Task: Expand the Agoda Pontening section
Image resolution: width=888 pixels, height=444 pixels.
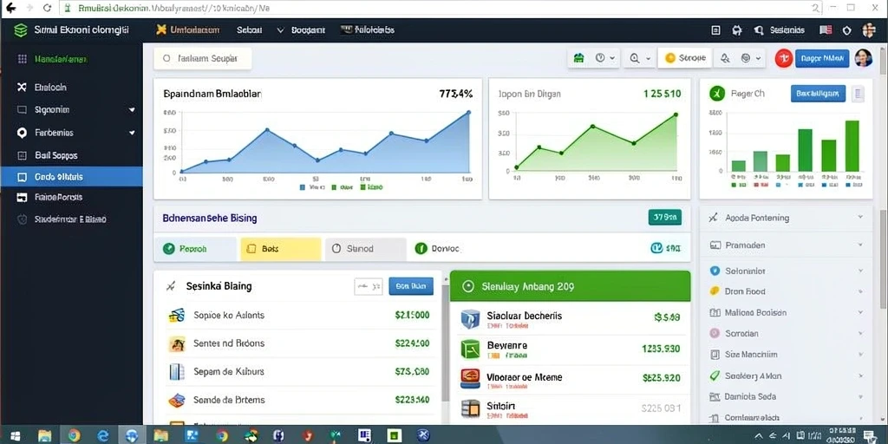Action: (786, 218)
